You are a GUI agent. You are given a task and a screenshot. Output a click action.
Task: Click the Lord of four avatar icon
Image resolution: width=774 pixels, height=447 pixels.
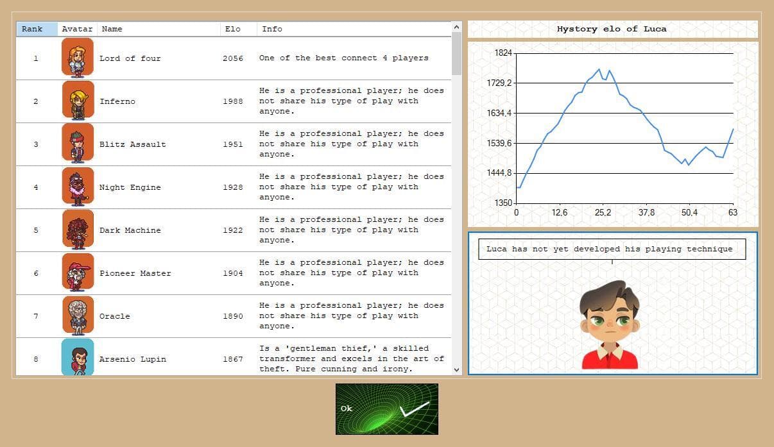[78, 58]
